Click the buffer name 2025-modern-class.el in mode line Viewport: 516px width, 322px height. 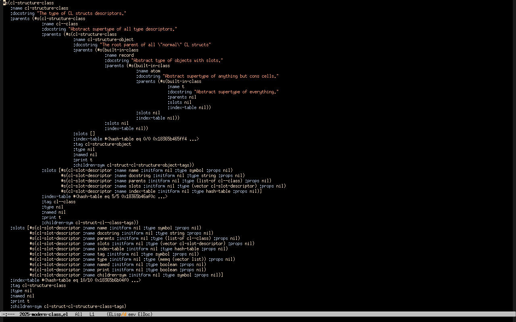pyautogui.click(x=44, y=314)
